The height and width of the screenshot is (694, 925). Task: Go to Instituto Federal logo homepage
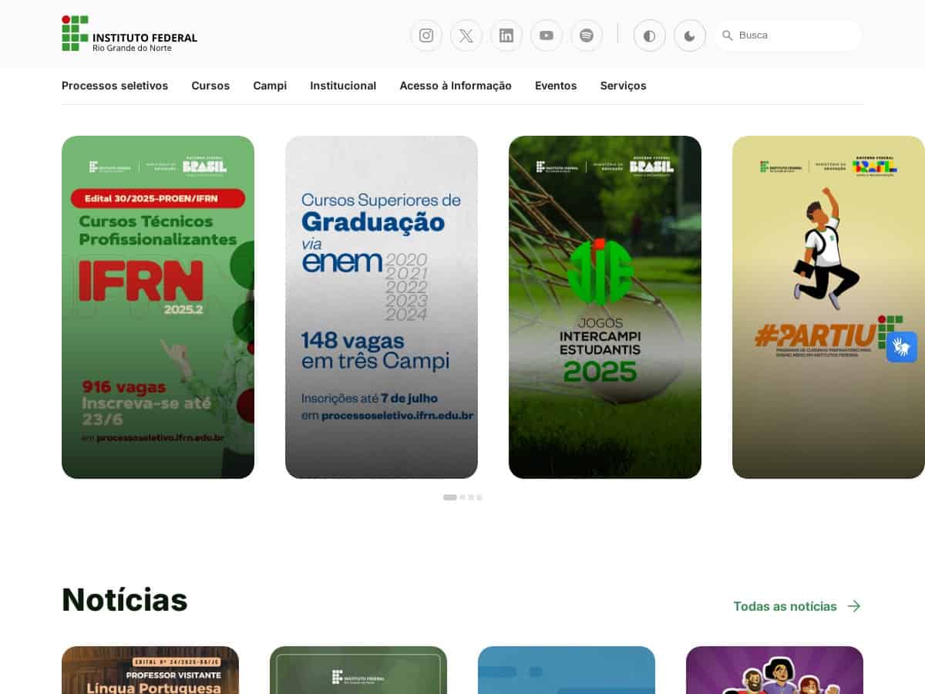[x=129, y=33]
